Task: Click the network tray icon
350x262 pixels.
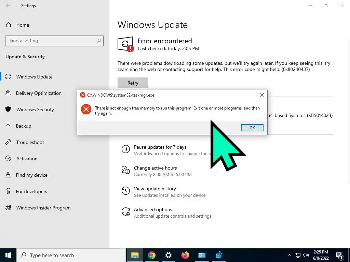Action: coord(298,255)
